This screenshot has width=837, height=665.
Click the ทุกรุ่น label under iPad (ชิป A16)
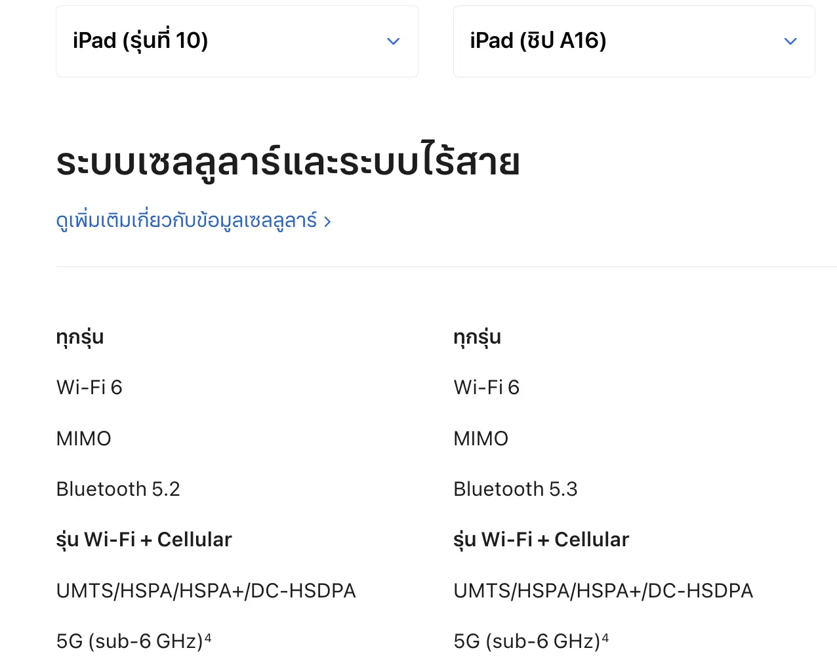[x=478, y=337]
